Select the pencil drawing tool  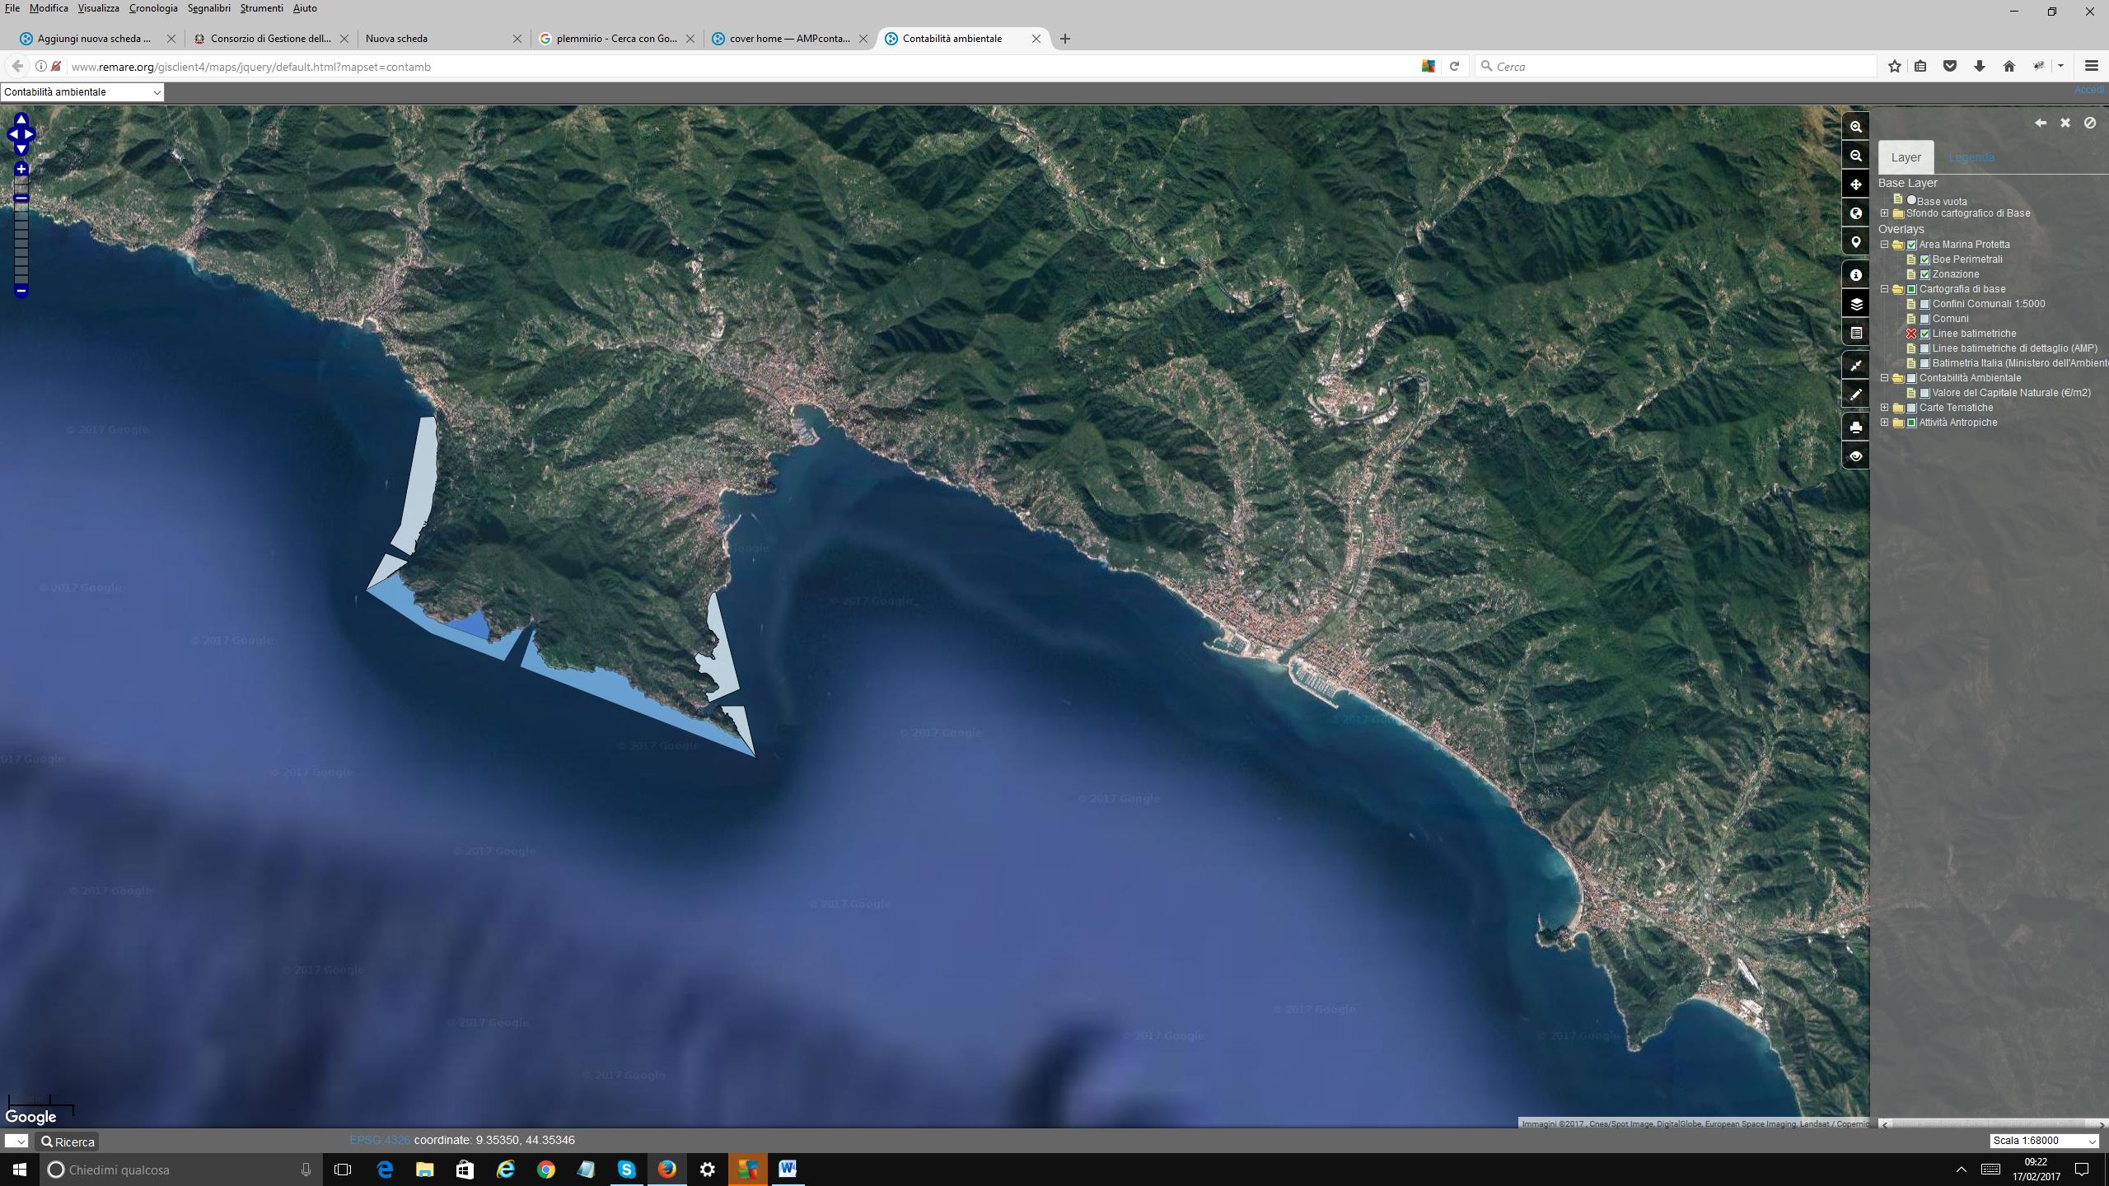click(x=1855, y=395)
